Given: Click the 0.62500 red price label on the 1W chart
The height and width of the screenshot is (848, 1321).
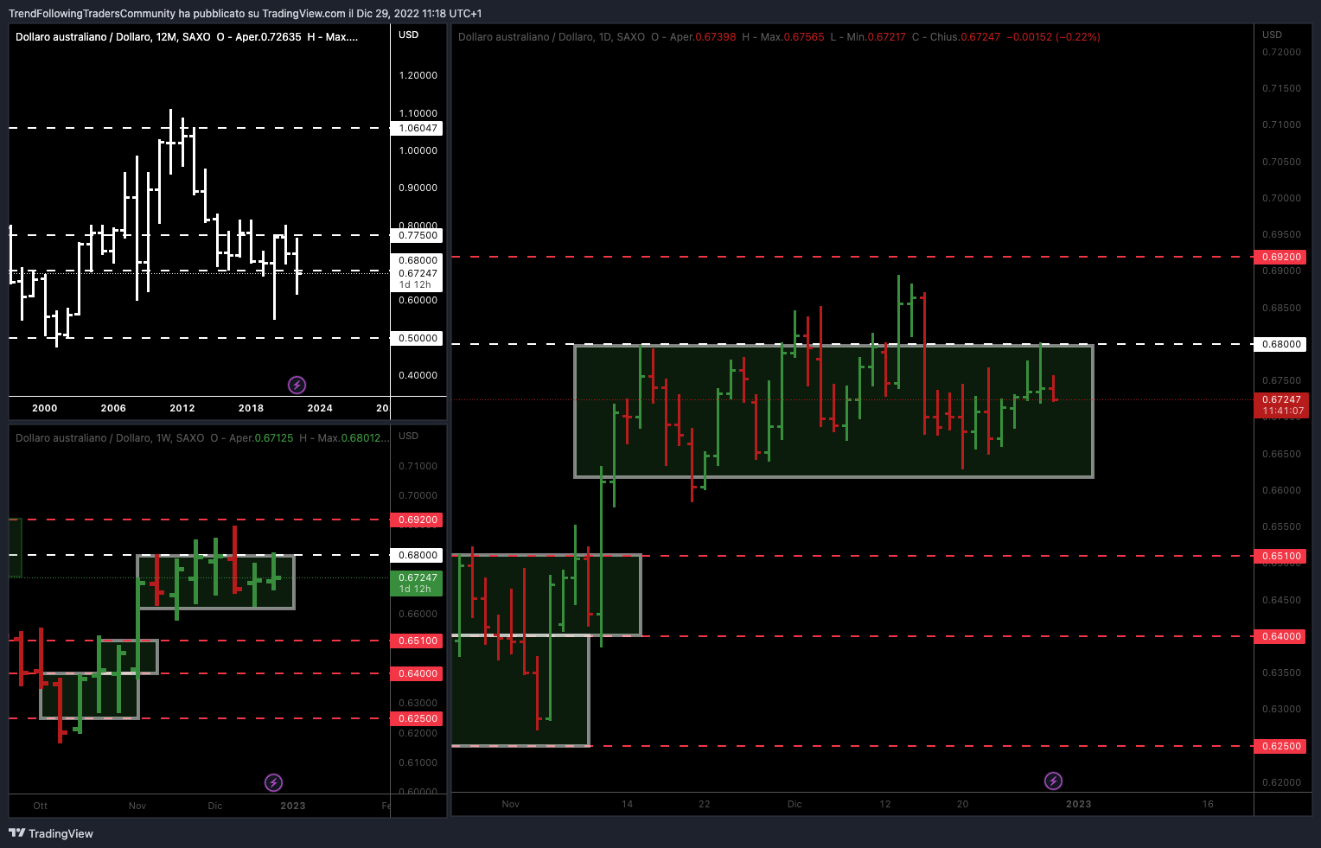Looking at the screenshot, I should 418,718.
